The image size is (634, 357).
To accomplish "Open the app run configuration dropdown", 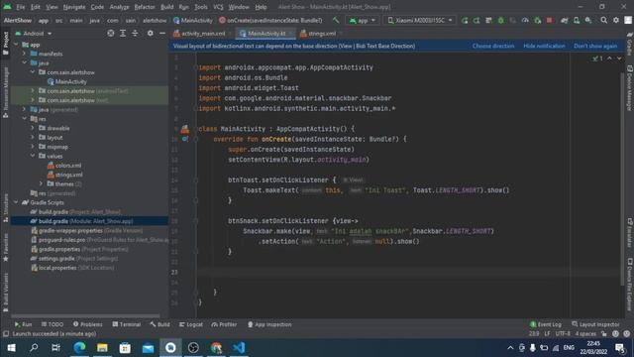I will pyautogui.click(x=363, y=20).
